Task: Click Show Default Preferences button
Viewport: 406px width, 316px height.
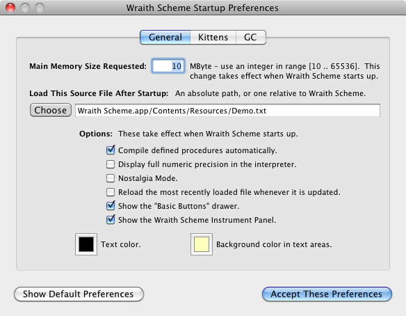Action: point(79,294)
